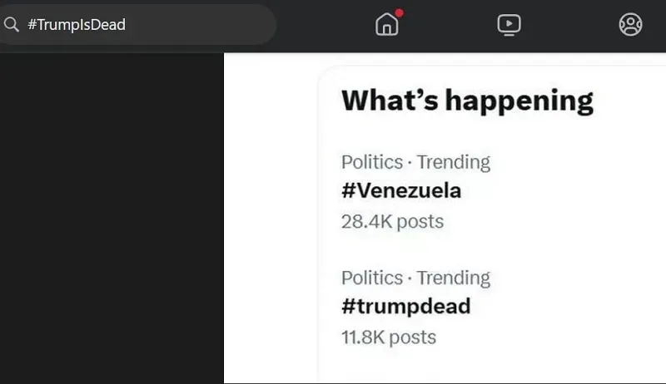The image size is (666, 384).
Task: Click the Politics label above #Venezuela
Action: pos(371,162)
